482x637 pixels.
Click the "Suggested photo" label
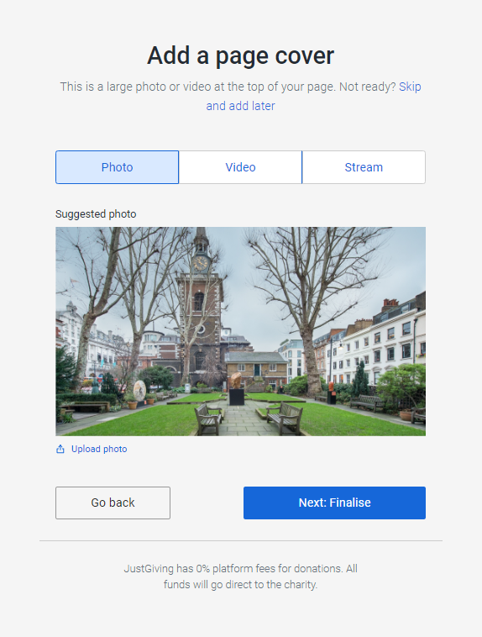96,214
